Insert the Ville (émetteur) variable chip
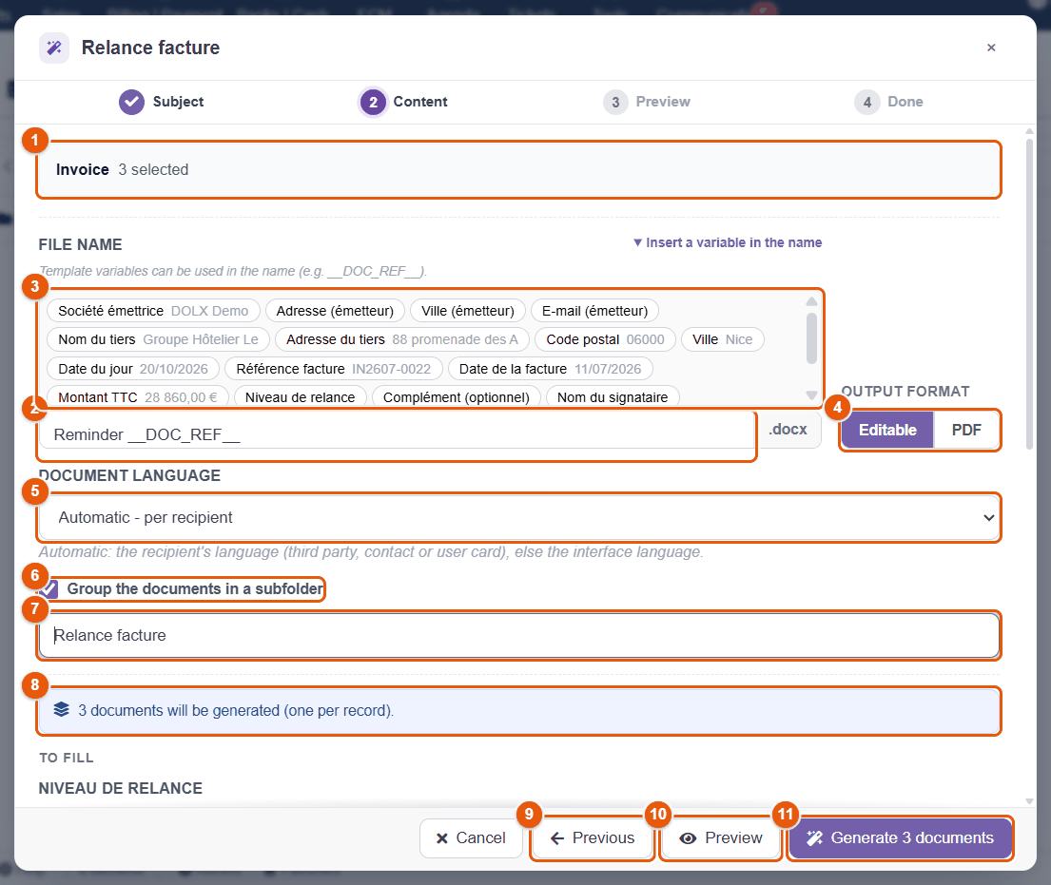Screen dimensions: 1051x885 (x=468, y=311)
